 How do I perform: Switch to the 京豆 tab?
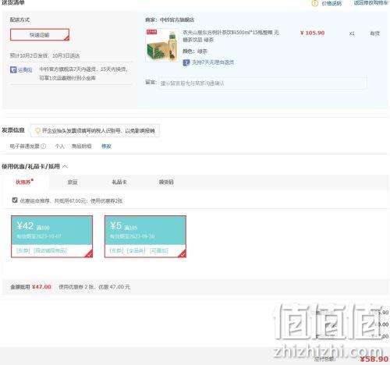pos(73,182)
